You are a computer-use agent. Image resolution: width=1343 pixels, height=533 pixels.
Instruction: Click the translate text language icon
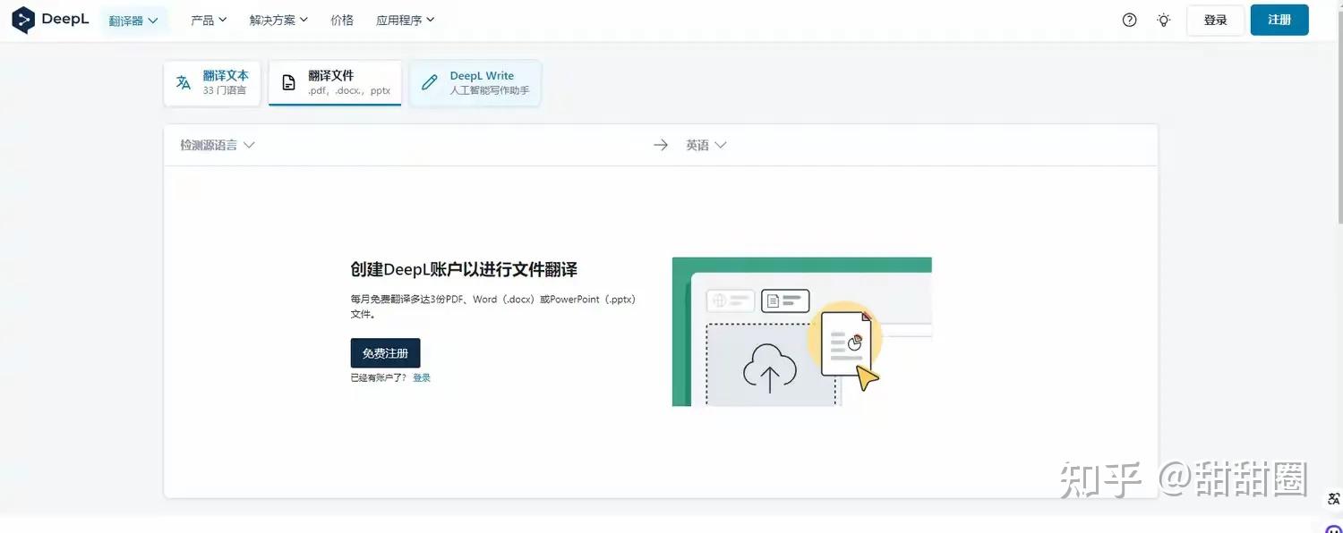click(x=184, y=82)
